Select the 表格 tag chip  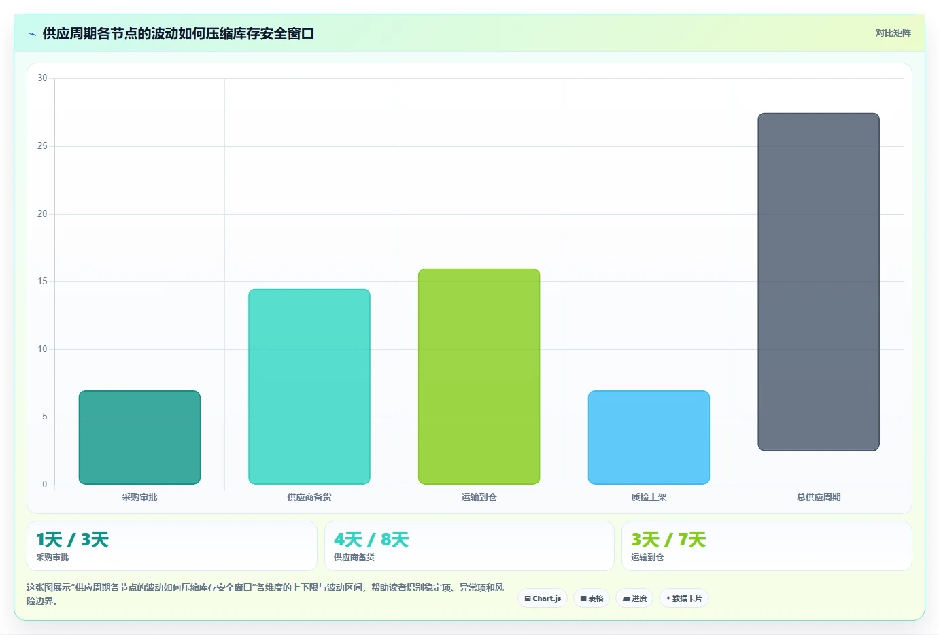[592, 598]
